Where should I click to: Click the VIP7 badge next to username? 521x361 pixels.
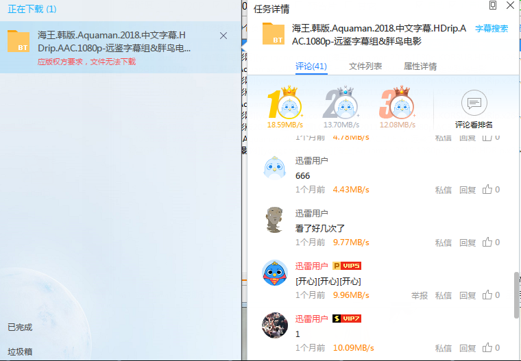pos(347,319)
